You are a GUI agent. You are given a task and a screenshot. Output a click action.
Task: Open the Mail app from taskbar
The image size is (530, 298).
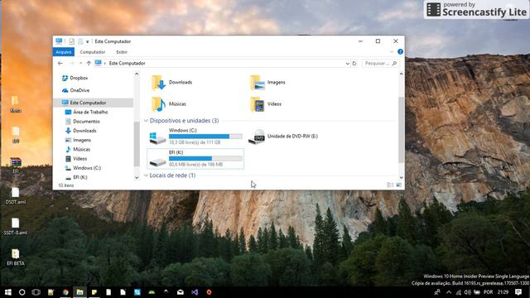coord(181,292)
